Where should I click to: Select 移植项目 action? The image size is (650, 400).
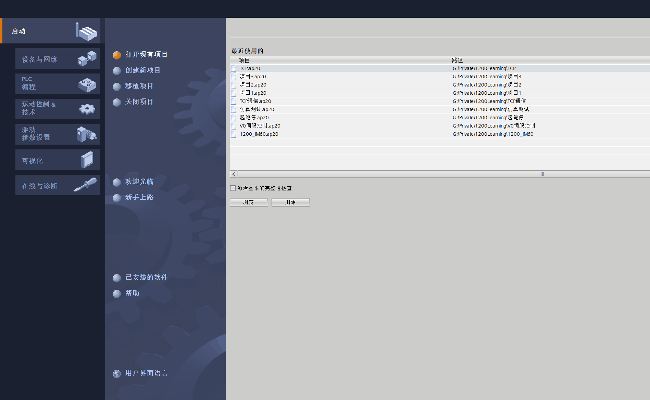[139, 86]
